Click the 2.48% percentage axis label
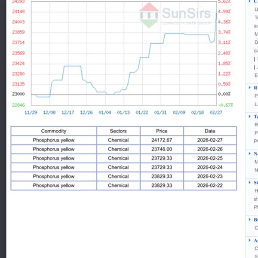This screenshot has height=258, width=258. coord(224,53)
